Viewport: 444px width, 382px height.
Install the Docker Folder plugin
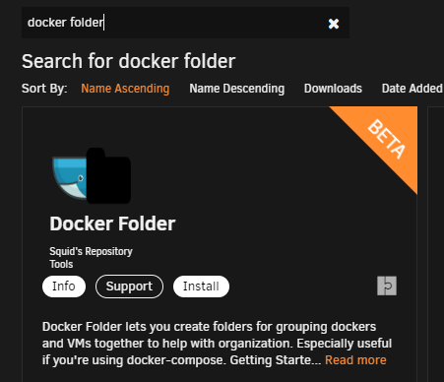(x=201, y=286)
